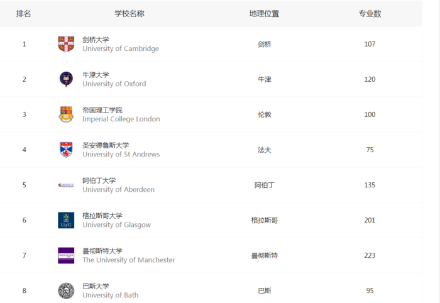
Task: Click rank number 1 in Cambridge row
Action: click(x=25, y=44)
